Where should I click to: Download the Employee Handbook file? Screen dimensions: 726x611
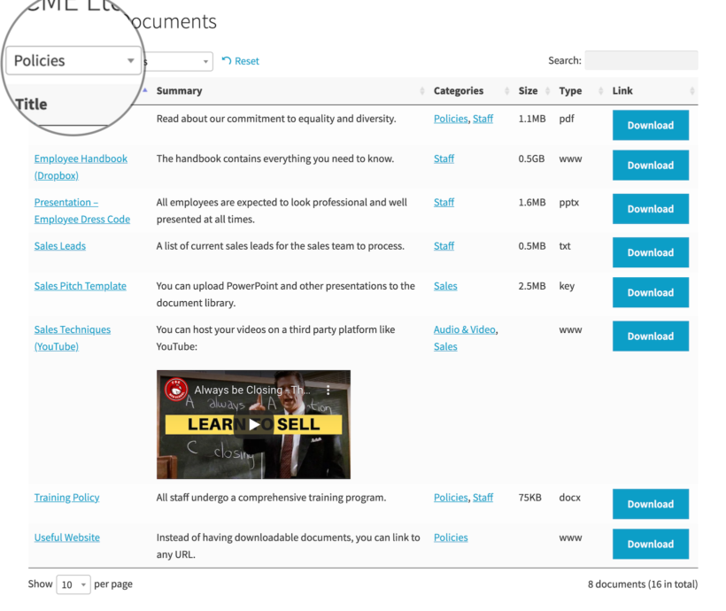651,165
